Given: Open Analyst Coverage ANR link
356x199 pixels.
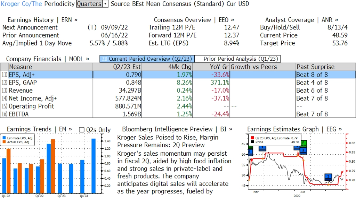Looking at the screenshot, I should click(301, 20).
